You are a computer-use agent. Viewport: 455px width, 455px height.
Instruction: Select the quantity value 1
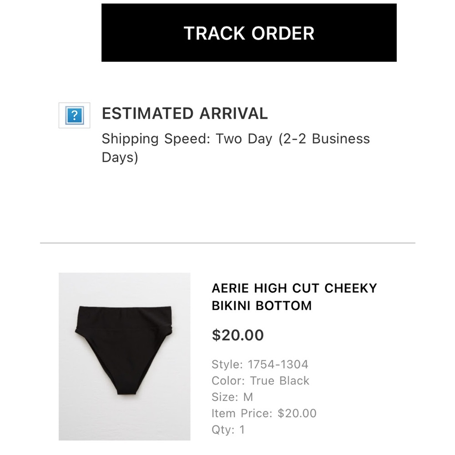coord(242,430)
